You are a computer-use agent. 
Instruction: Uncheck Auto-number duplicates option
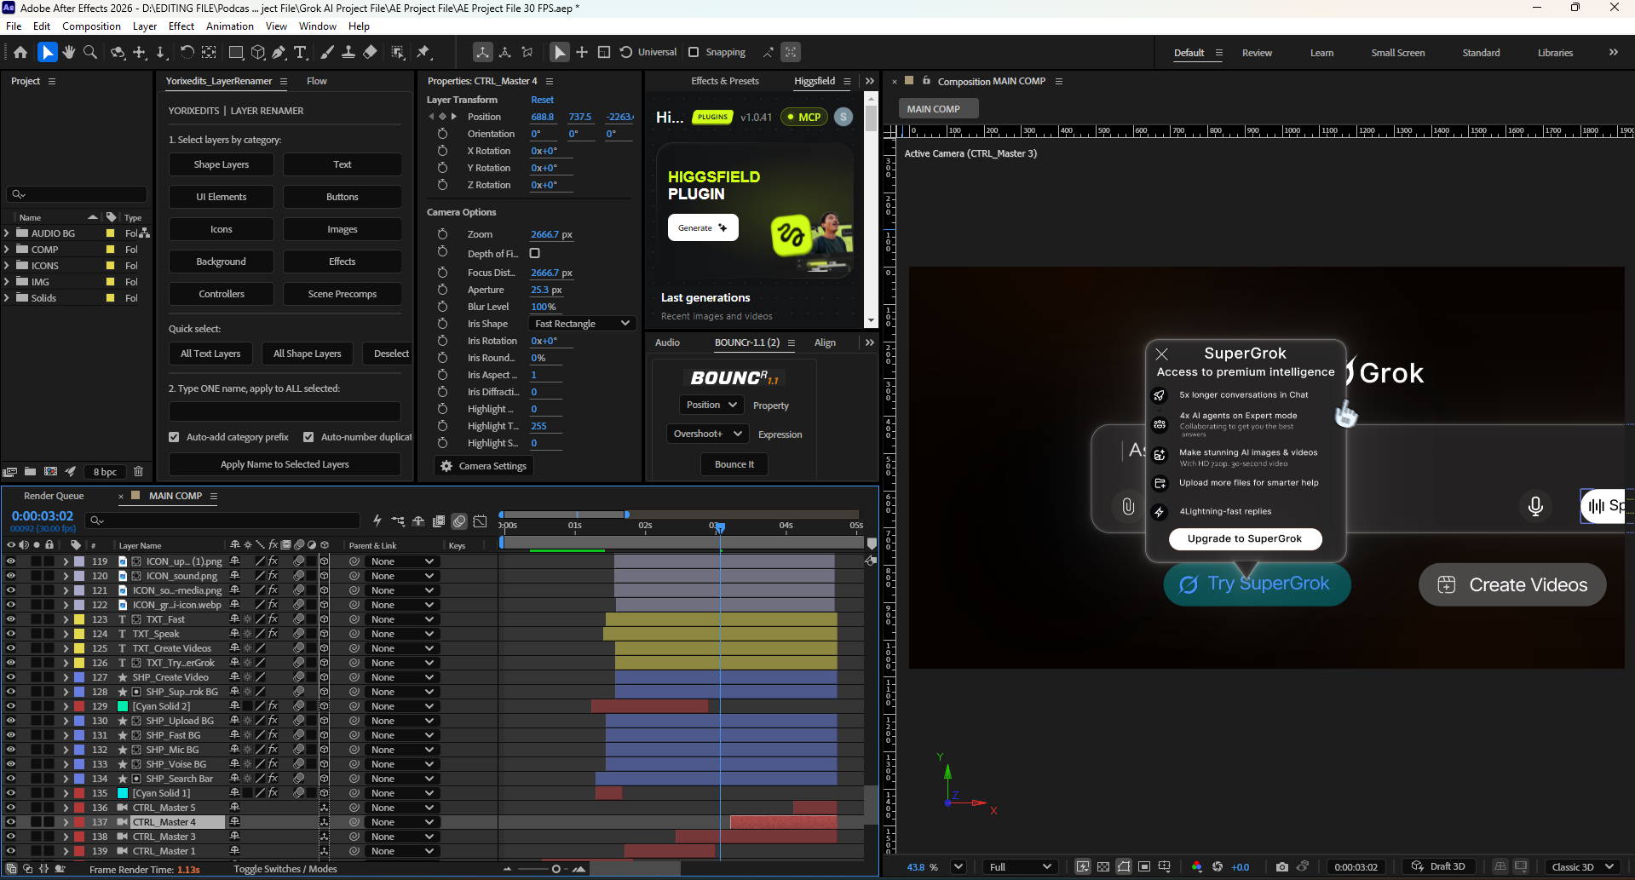coord(308,437)
